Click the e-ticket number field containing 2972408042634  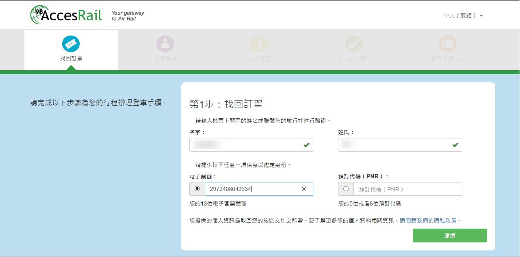pyautogui.click(x=252, y=189)
